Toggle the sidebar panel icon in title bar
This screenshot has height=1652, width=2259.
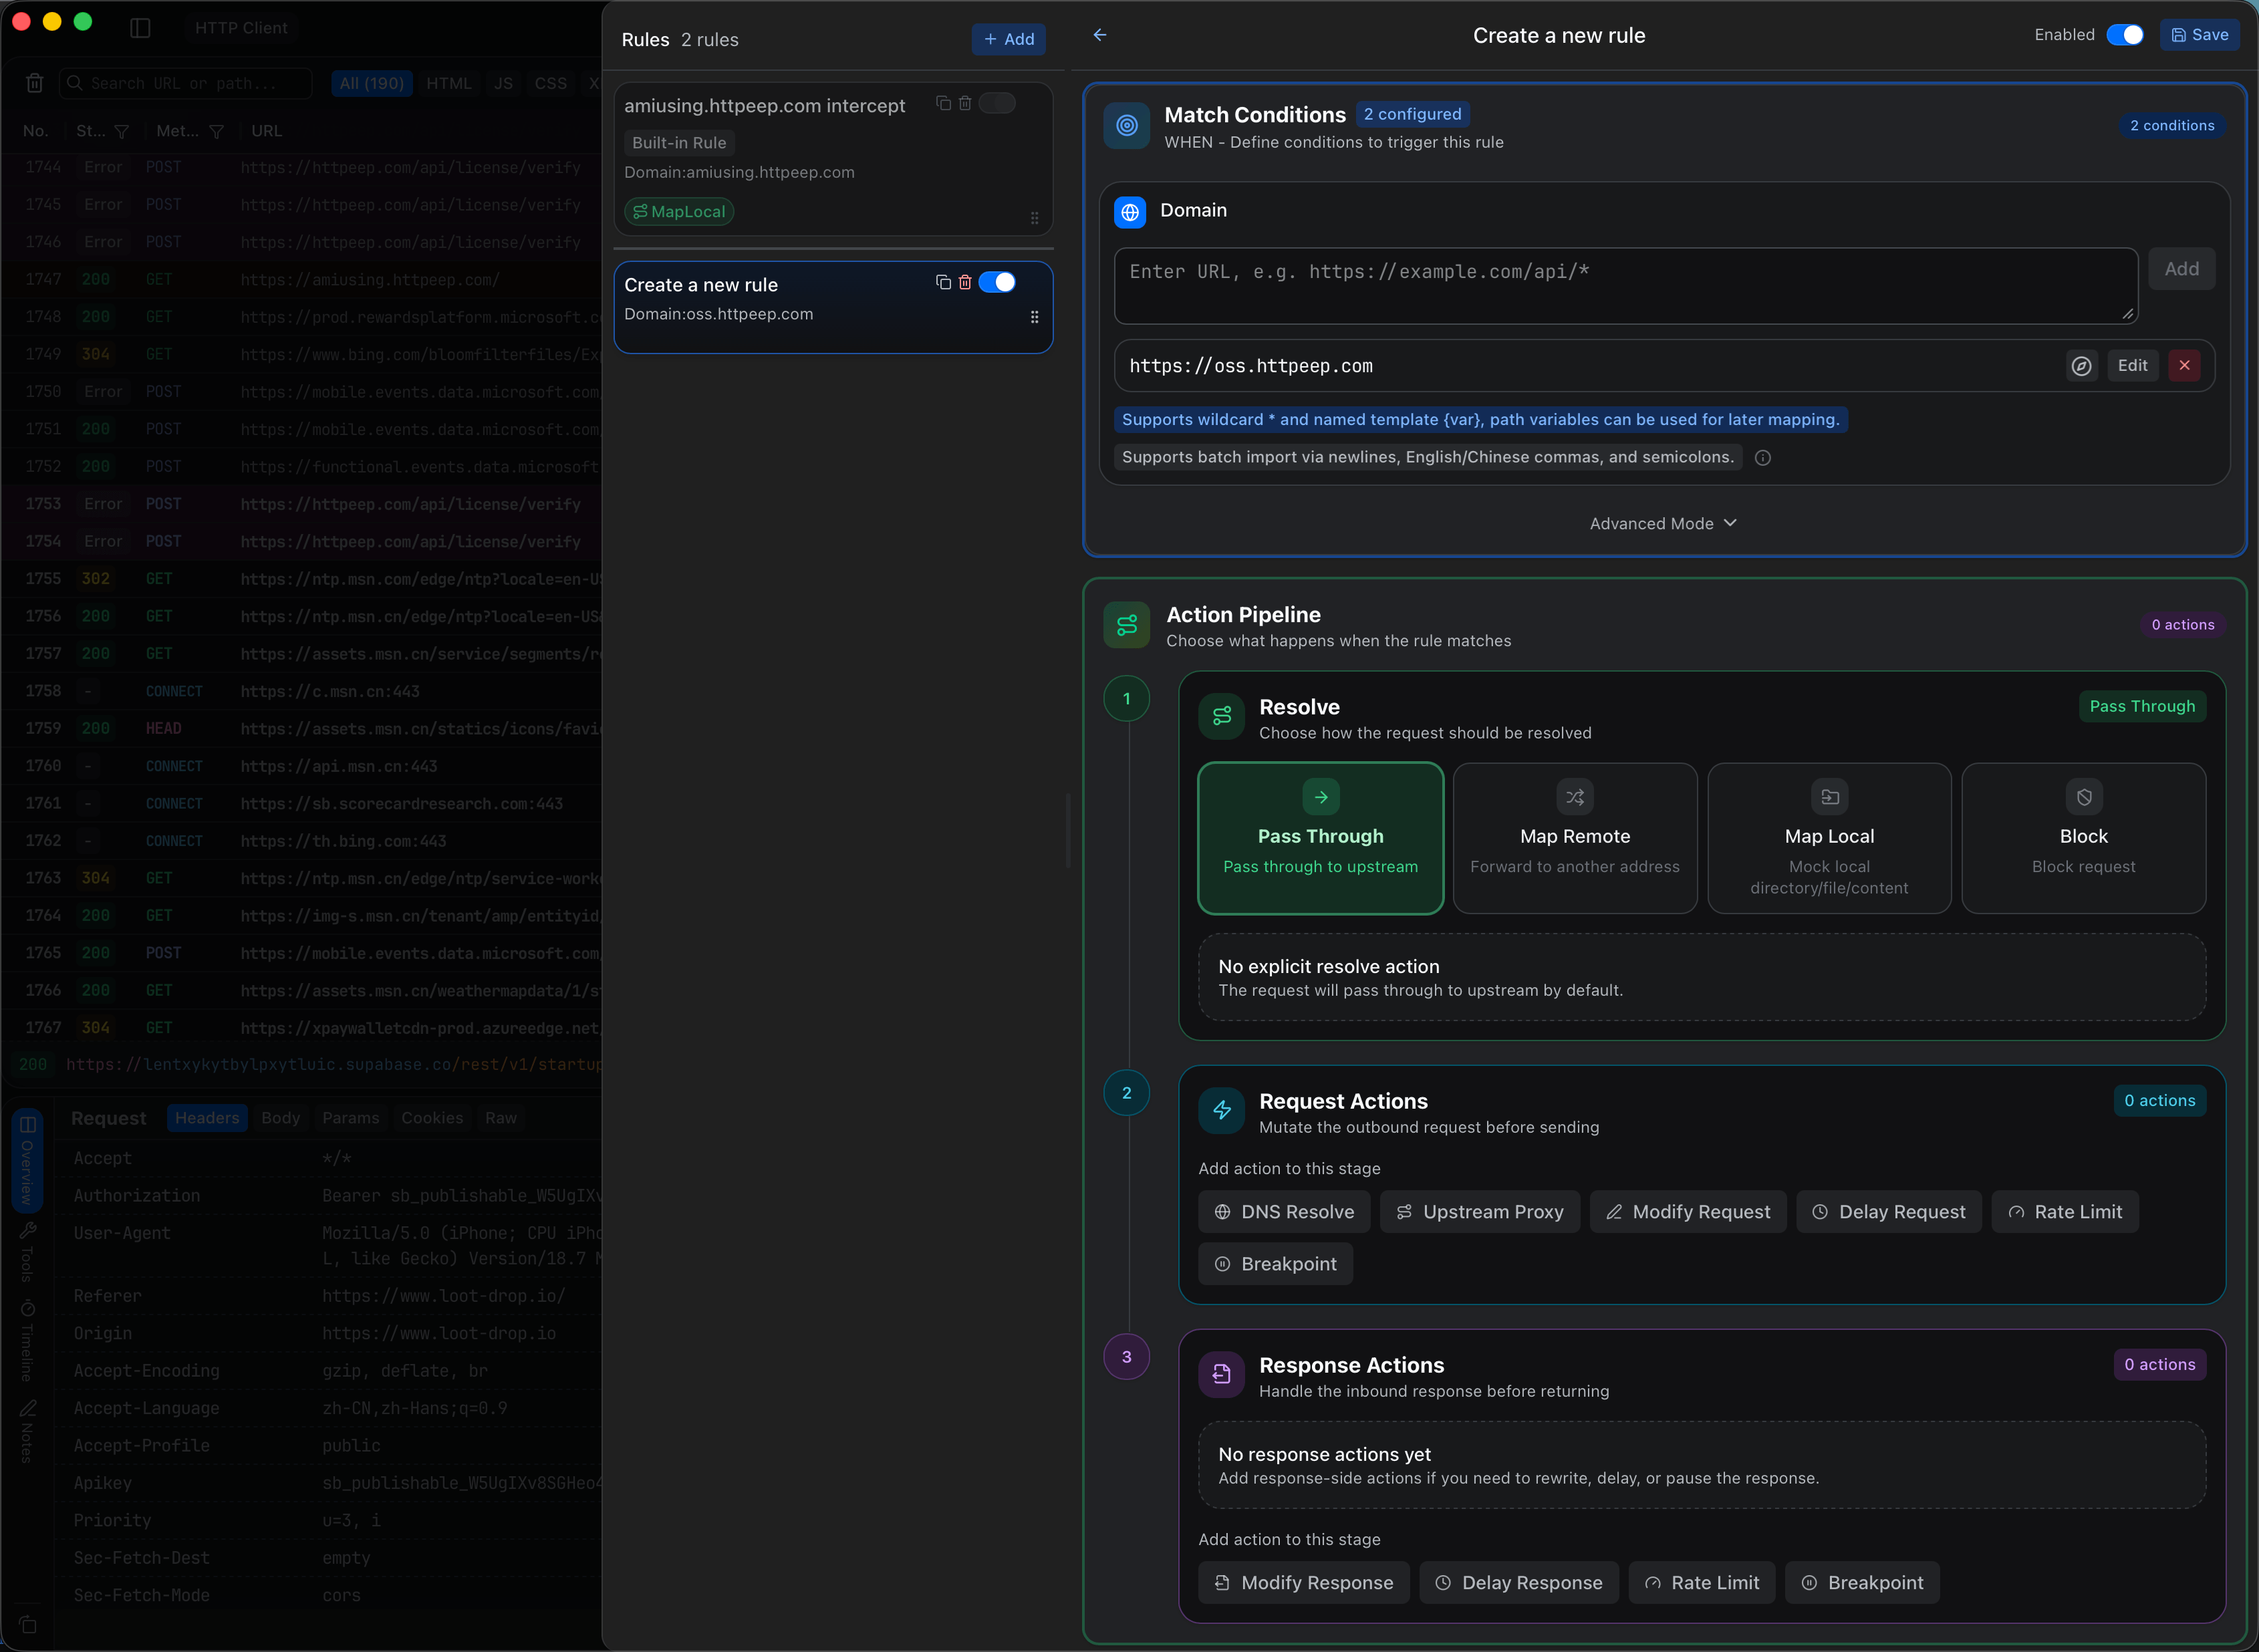[140, 28]
